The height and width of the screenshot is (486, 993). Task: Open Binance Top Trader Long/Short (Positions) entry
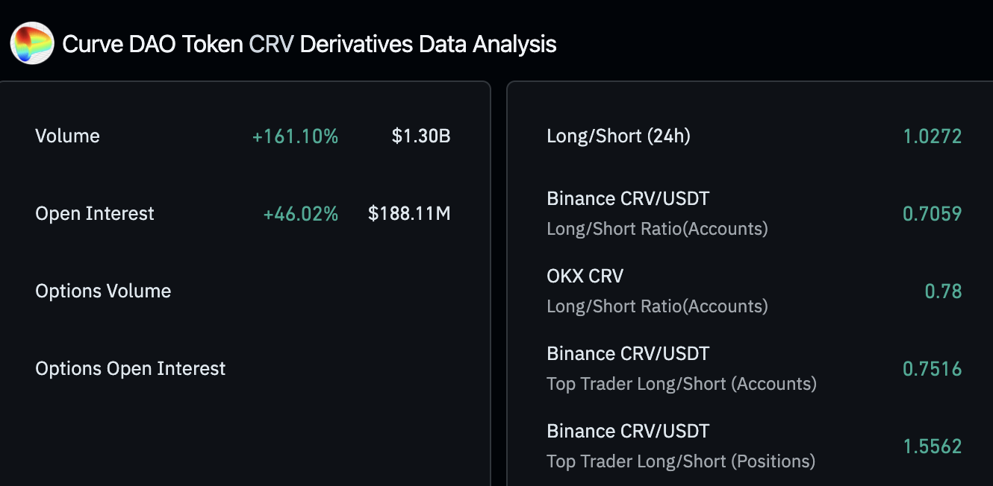point(680,446)
